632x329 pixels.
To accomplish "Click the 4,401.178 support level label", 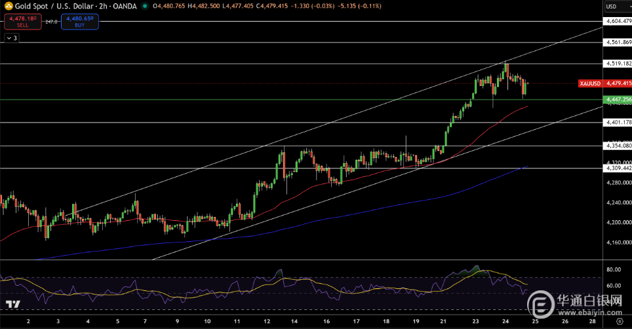I will [618, 123].
